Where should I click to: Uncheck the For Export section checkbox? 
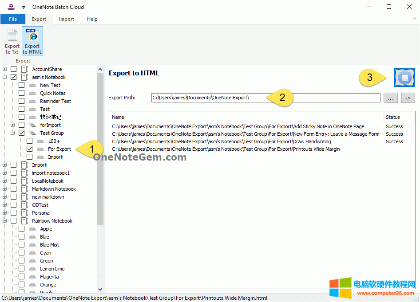pyautogui.click(x=29, y=149)
